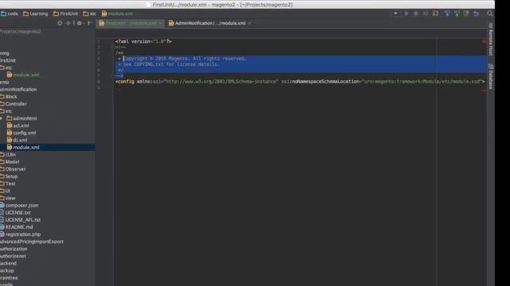Click the Search Everywhere magnifier icon
This screenshot has width=510, height=286.
coord(489,14)
